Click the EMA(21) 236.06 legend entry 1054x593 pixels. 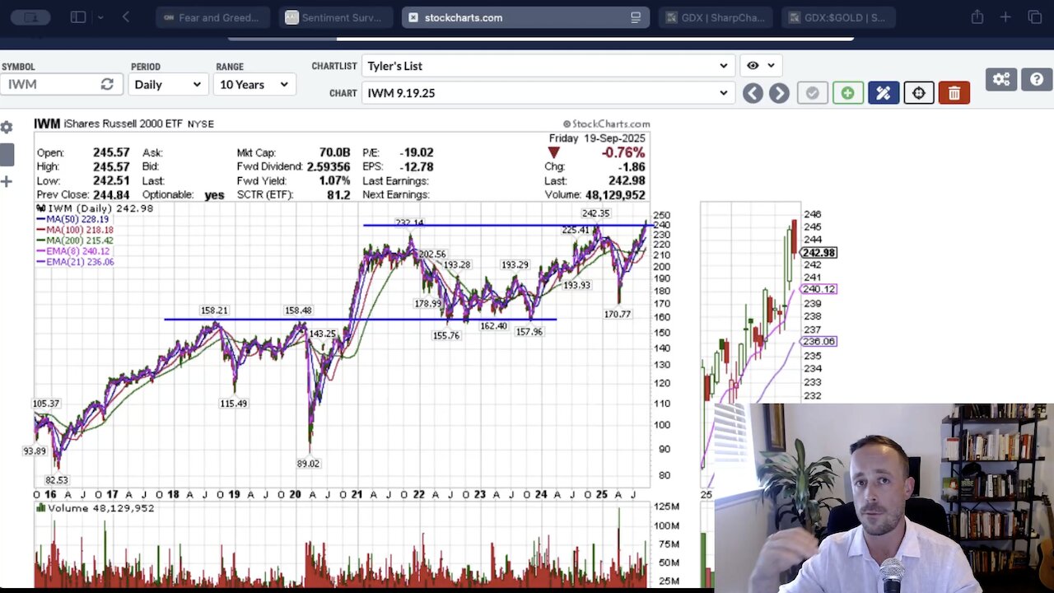[75, 262]
